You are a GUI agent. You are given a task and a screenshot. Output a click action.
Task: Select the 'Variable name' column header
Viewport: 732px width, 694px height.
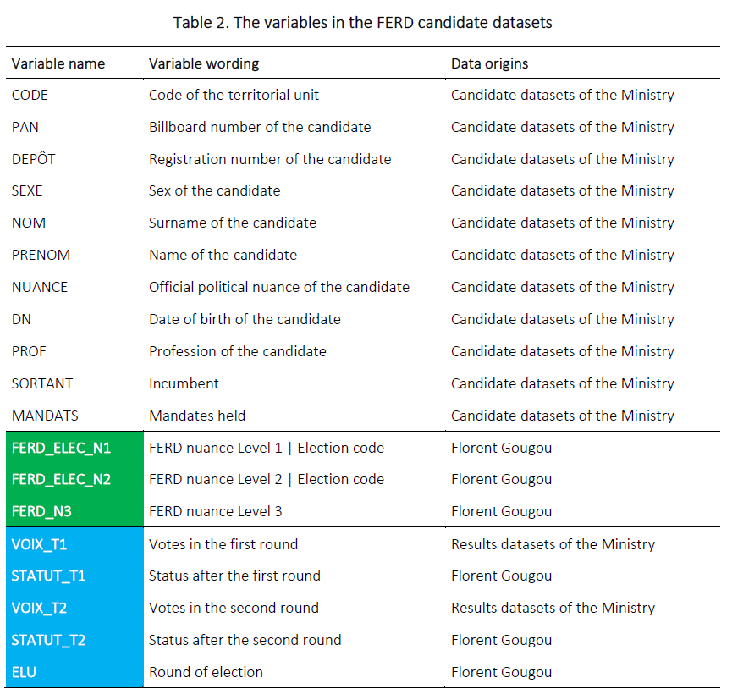click(x=58, y=63)
